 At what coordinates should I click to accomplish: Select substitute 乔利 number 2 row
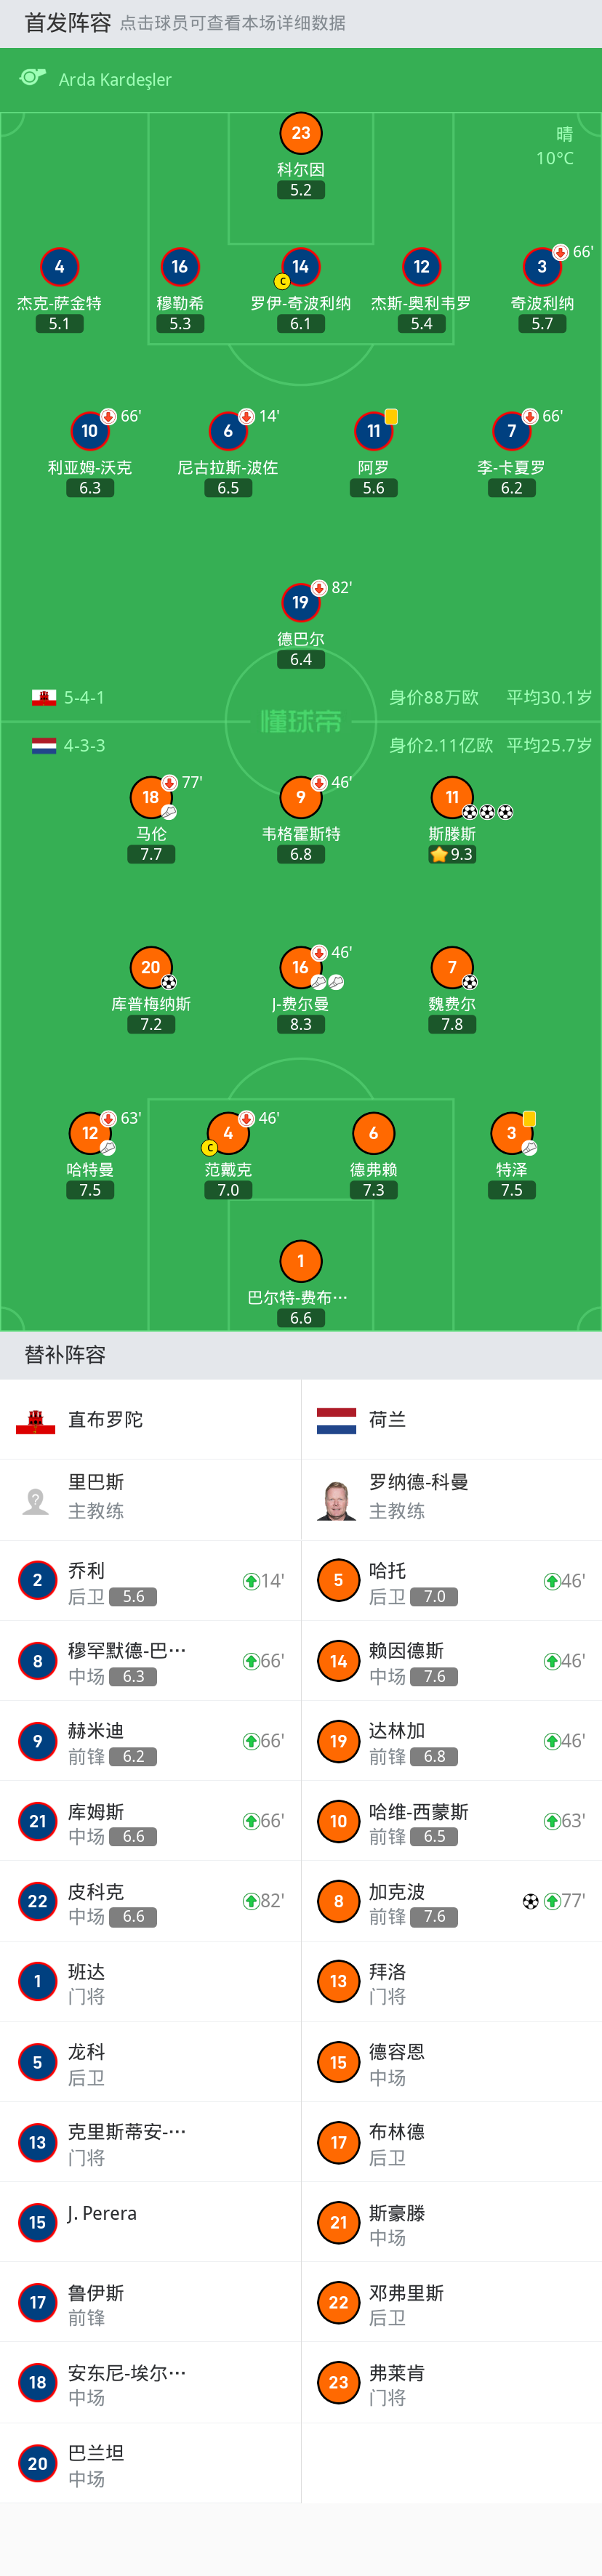point(150,1581)
